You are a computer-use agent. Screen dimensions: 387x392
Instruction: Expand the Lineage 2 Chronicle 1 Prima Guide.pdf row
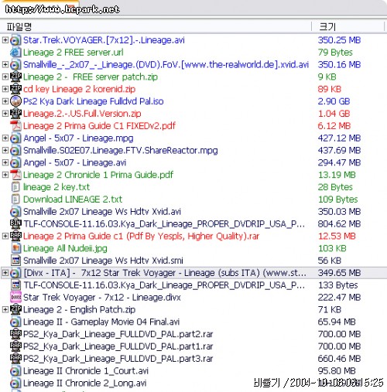(5, 175)
